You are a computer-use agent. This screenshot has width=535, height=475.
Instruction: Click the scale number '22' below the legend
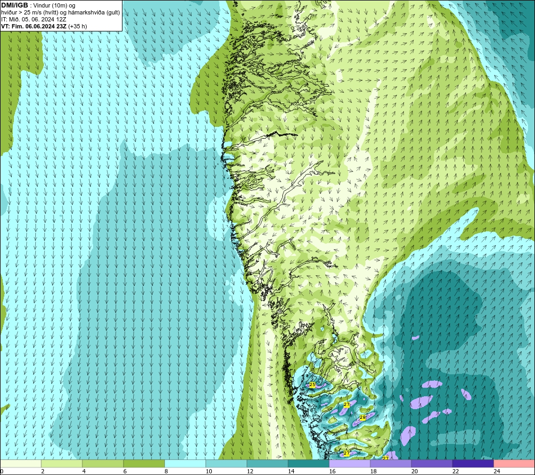click(x=455, y=471)
